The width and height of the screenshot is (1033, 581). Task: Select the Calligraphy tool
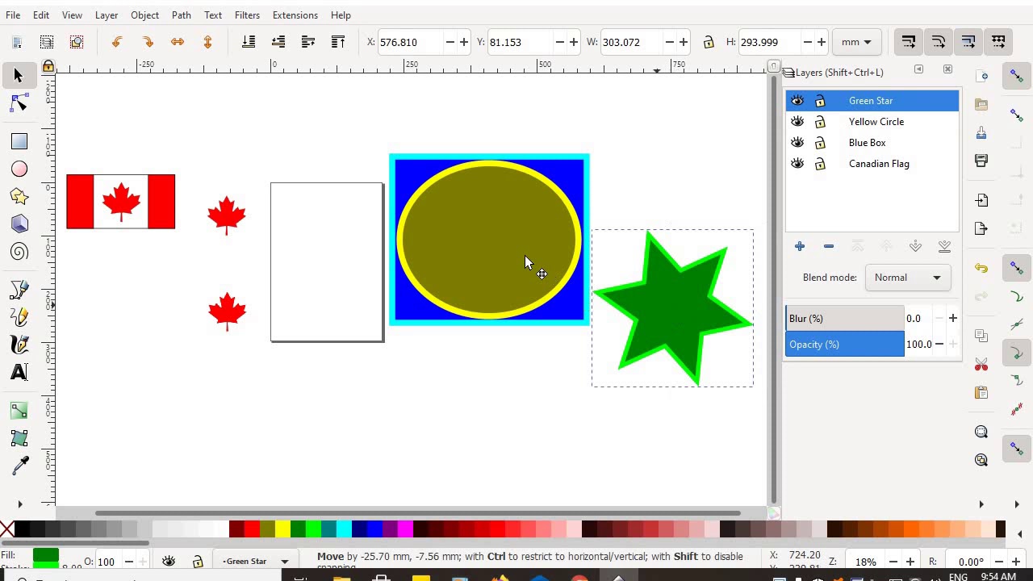[x=19, y=345]
